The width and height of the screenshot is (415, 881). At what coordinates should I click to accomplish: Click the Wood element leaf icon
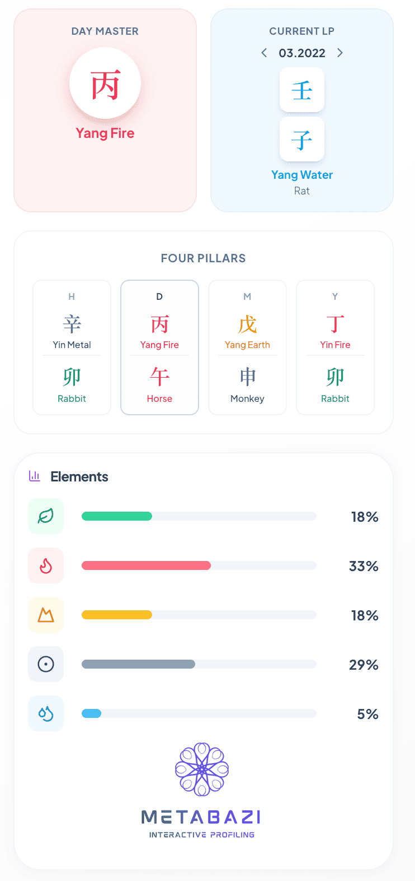[46, 516]
